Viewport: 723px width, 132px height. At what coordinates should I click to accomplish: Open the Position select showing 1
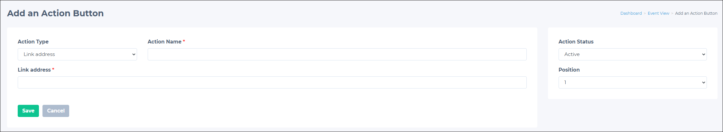tap(633, 82)
